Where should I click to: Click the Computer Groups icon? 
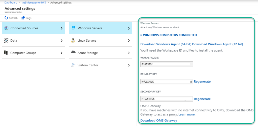(6, 53)
